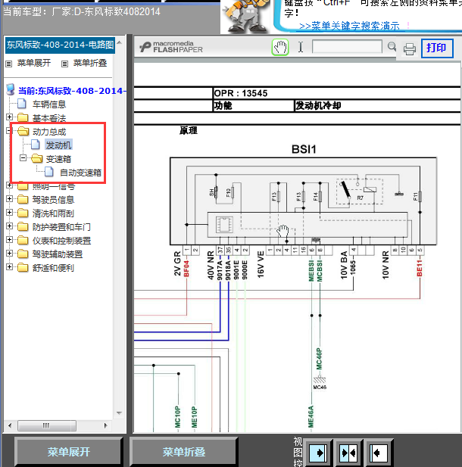Collapse the 变速箱 subfolder
This screenshot has width=462, height=467.
23,158
